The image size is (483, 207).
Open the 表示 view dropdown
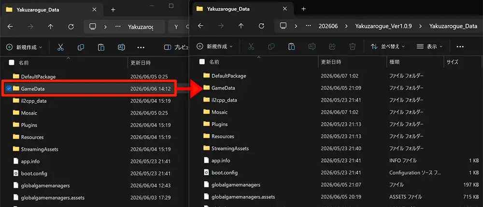[429, 46]
